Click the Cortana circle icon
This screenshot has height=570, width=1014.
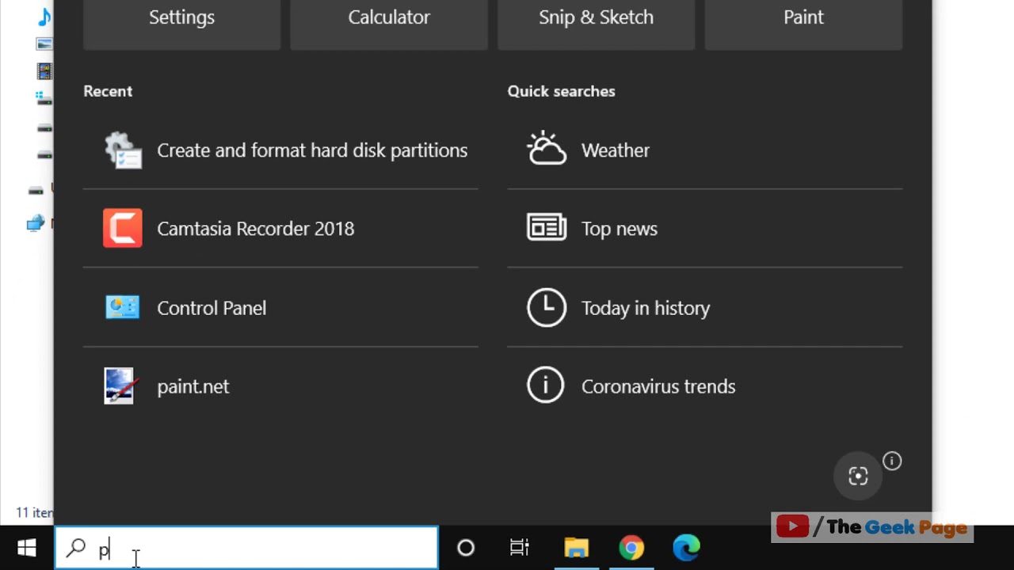coord(466,548)
